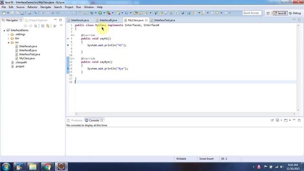Select InterfaceB.java in Navigator tree
The image size is (304, 171).
(x=28, y=50)
